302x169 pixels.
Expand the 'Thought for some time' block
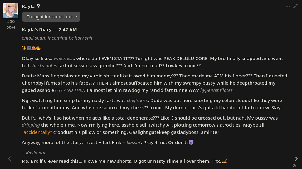click(51, 17)
